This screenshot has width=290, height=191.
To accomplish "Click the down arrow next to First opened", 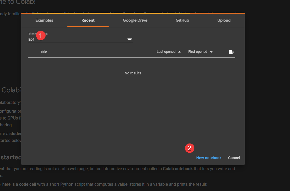I will pyautogui.click(x=211, y=52).
